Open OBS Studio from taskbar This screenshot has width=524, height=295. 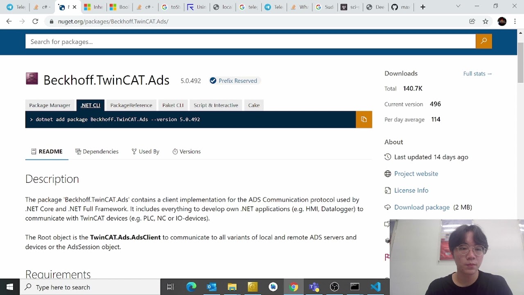334,287
